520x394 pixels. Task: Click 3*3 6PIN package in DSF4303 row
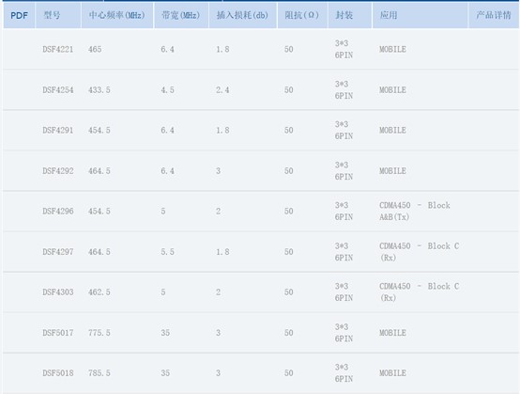344,292
